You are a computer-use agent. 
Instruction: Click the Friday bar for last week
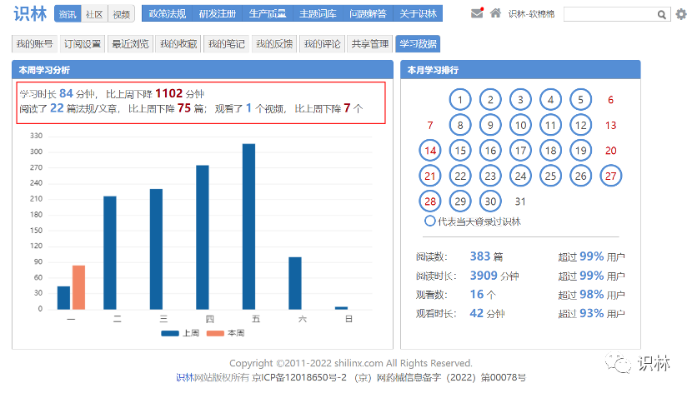pyautogui.click(x=248, y=226)
